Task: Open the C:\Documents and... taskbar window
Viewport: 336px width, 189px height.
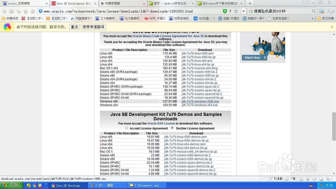Action: (148, 185)
